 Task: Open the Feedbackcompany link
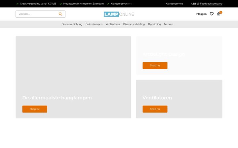coord(211,4)
